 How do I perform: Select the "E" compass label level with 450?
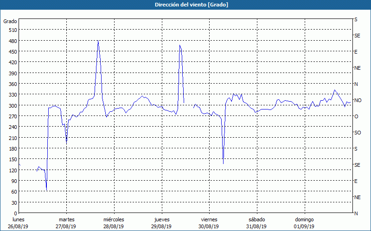click(x=356, y=52)
